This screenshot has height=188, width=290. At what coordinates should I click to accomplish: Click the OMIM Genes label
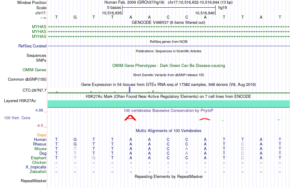tap(34, 70)
